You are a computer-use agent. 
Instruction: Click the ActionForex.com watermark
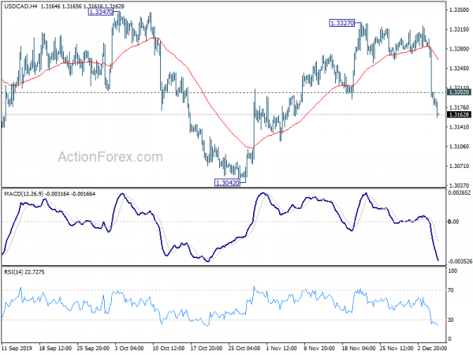(110, 157)
